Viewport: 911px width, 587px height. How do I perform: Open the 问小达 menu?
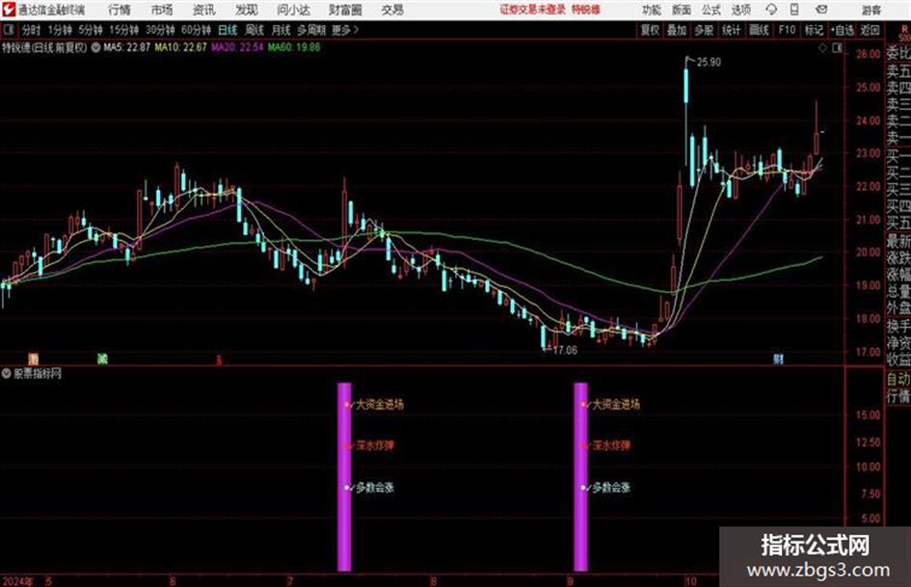tap(293, 10)
